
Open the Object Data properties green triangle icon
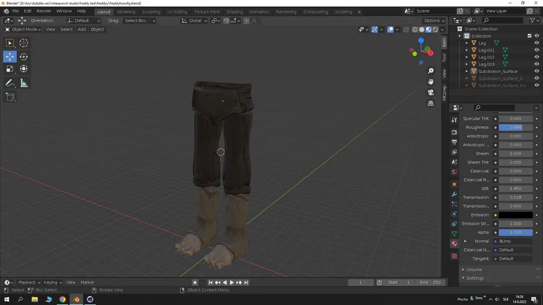454,233
